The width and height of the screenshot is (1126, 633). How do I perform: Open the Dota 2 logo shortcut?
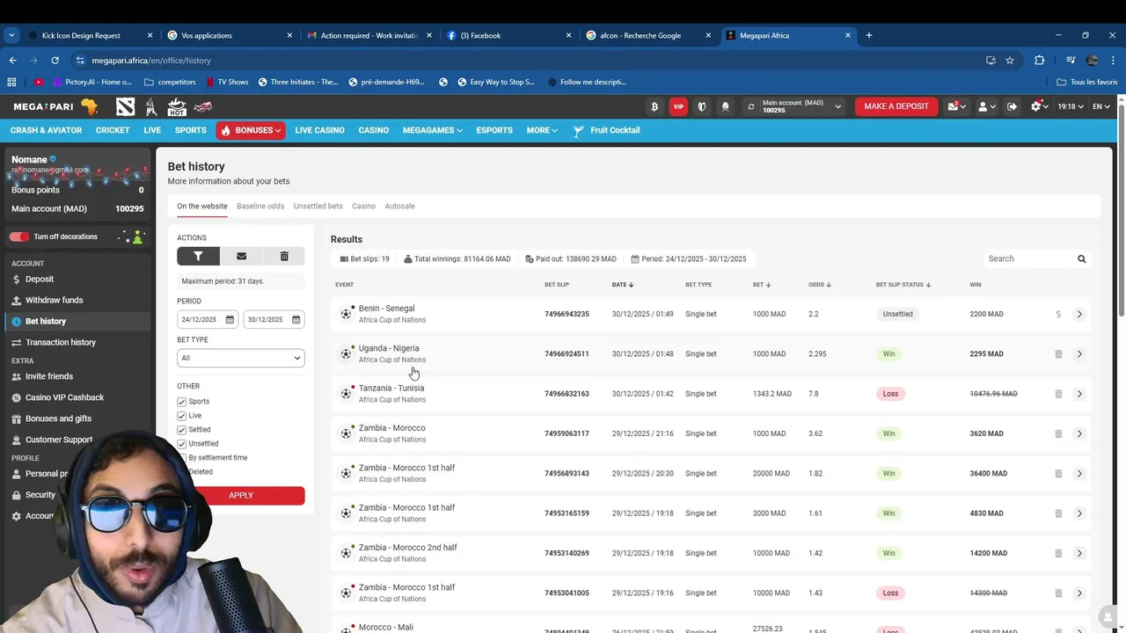[125, 106]
